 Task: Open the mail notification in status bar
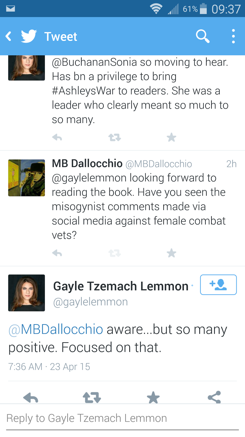(11, 9)
